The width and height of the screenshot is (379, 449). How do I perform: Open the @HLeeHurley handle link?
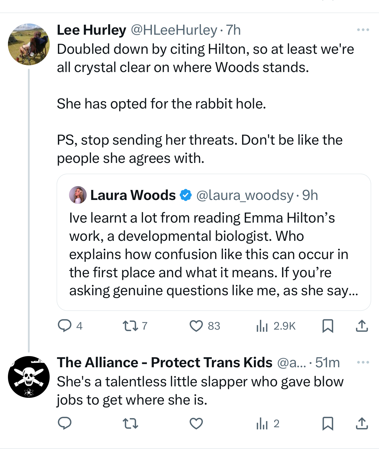coord(174,30)
